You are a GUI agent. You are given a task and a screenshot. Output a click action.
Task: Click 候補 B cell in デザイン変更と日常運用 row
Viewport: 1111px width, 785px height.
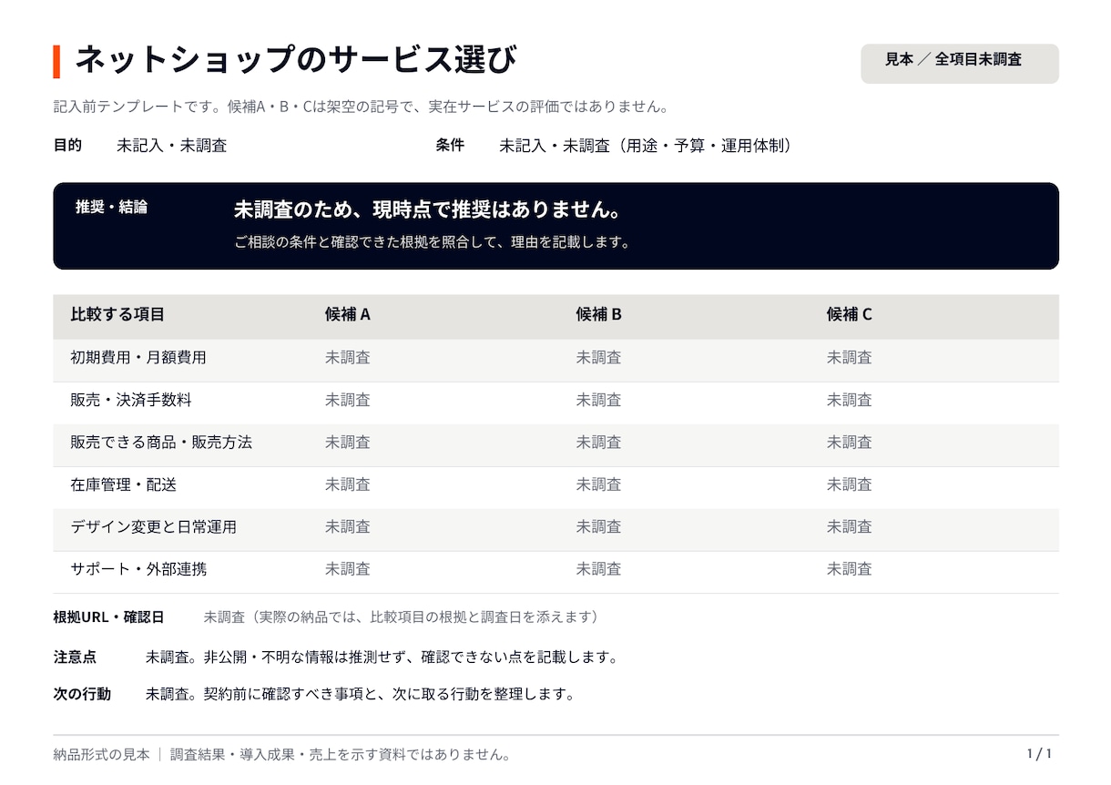click(x=598, y=527)
